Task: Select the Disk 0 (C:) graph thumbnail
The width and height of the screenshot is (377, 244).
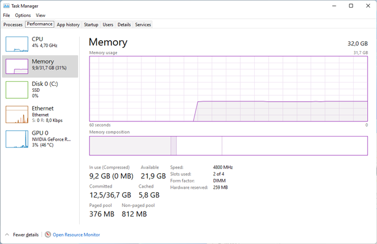Action: tap(17, 90)
